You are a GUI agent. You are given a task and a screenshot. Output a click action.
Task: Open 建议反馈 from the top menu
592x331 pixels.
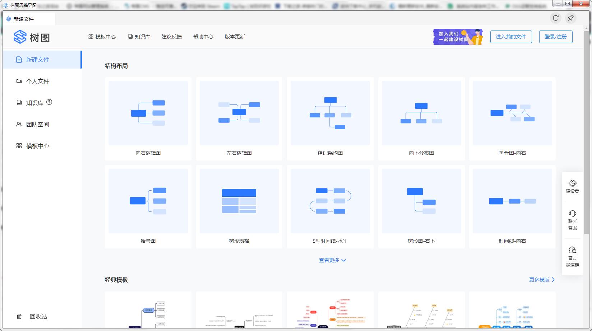coord(172,36)
